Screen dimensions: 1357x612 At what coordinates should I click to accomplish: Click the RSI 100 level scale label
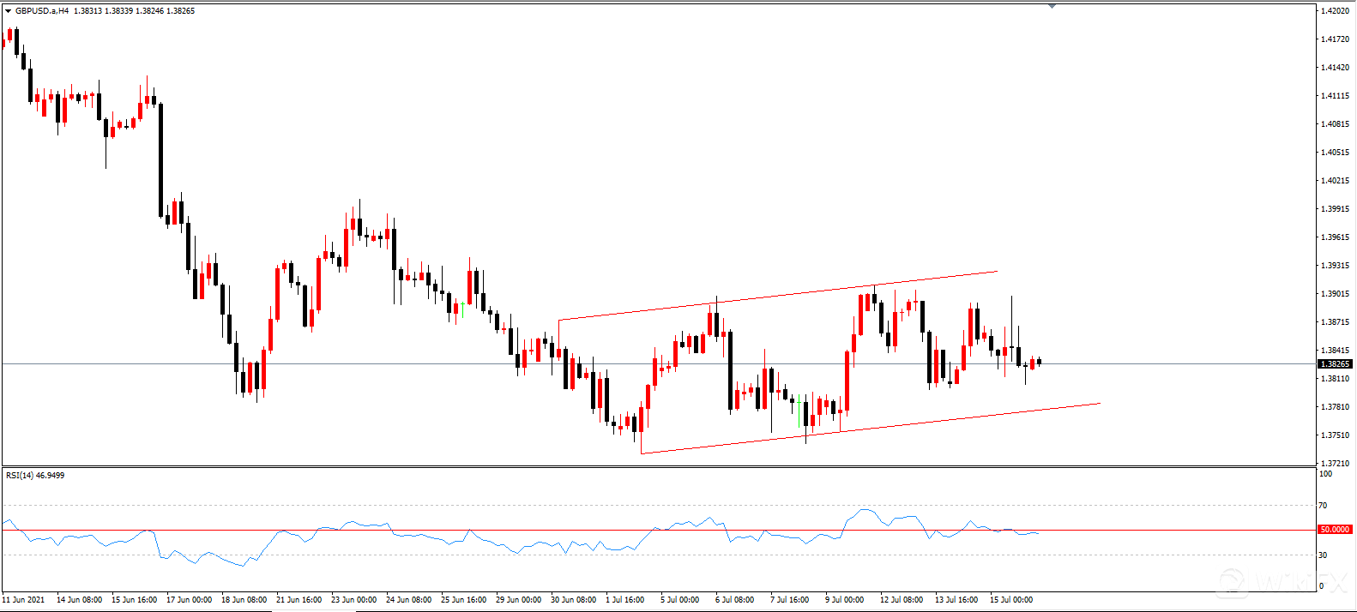click(1325, 474)
